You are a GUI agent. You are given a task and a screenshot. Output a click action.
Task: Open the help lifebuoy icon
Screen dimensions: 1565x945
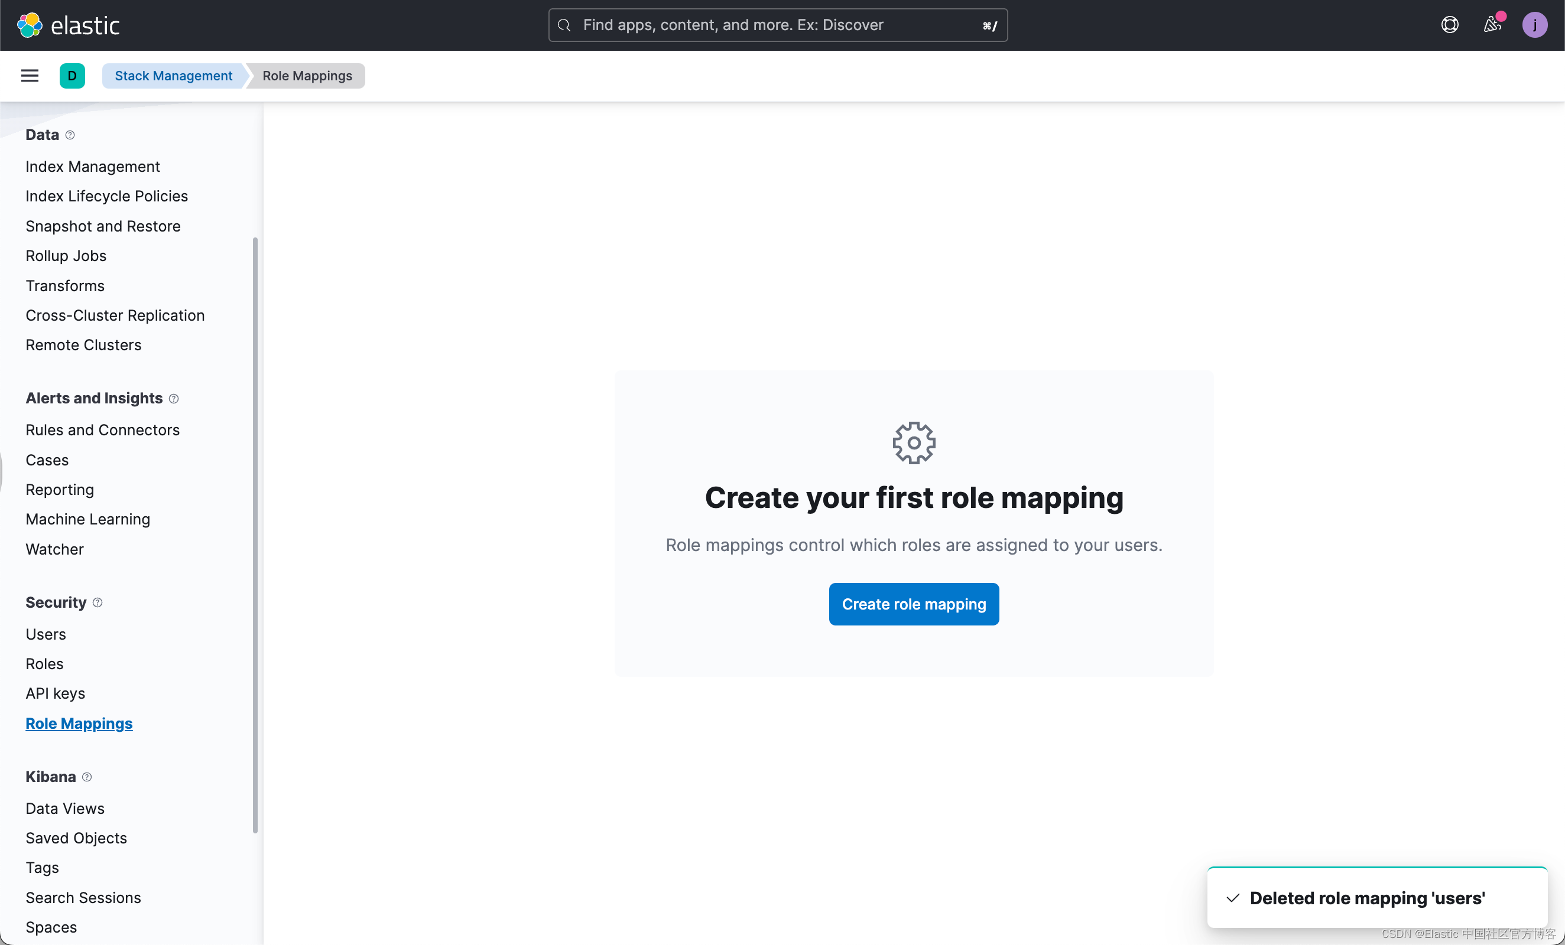pos(1449,25)
